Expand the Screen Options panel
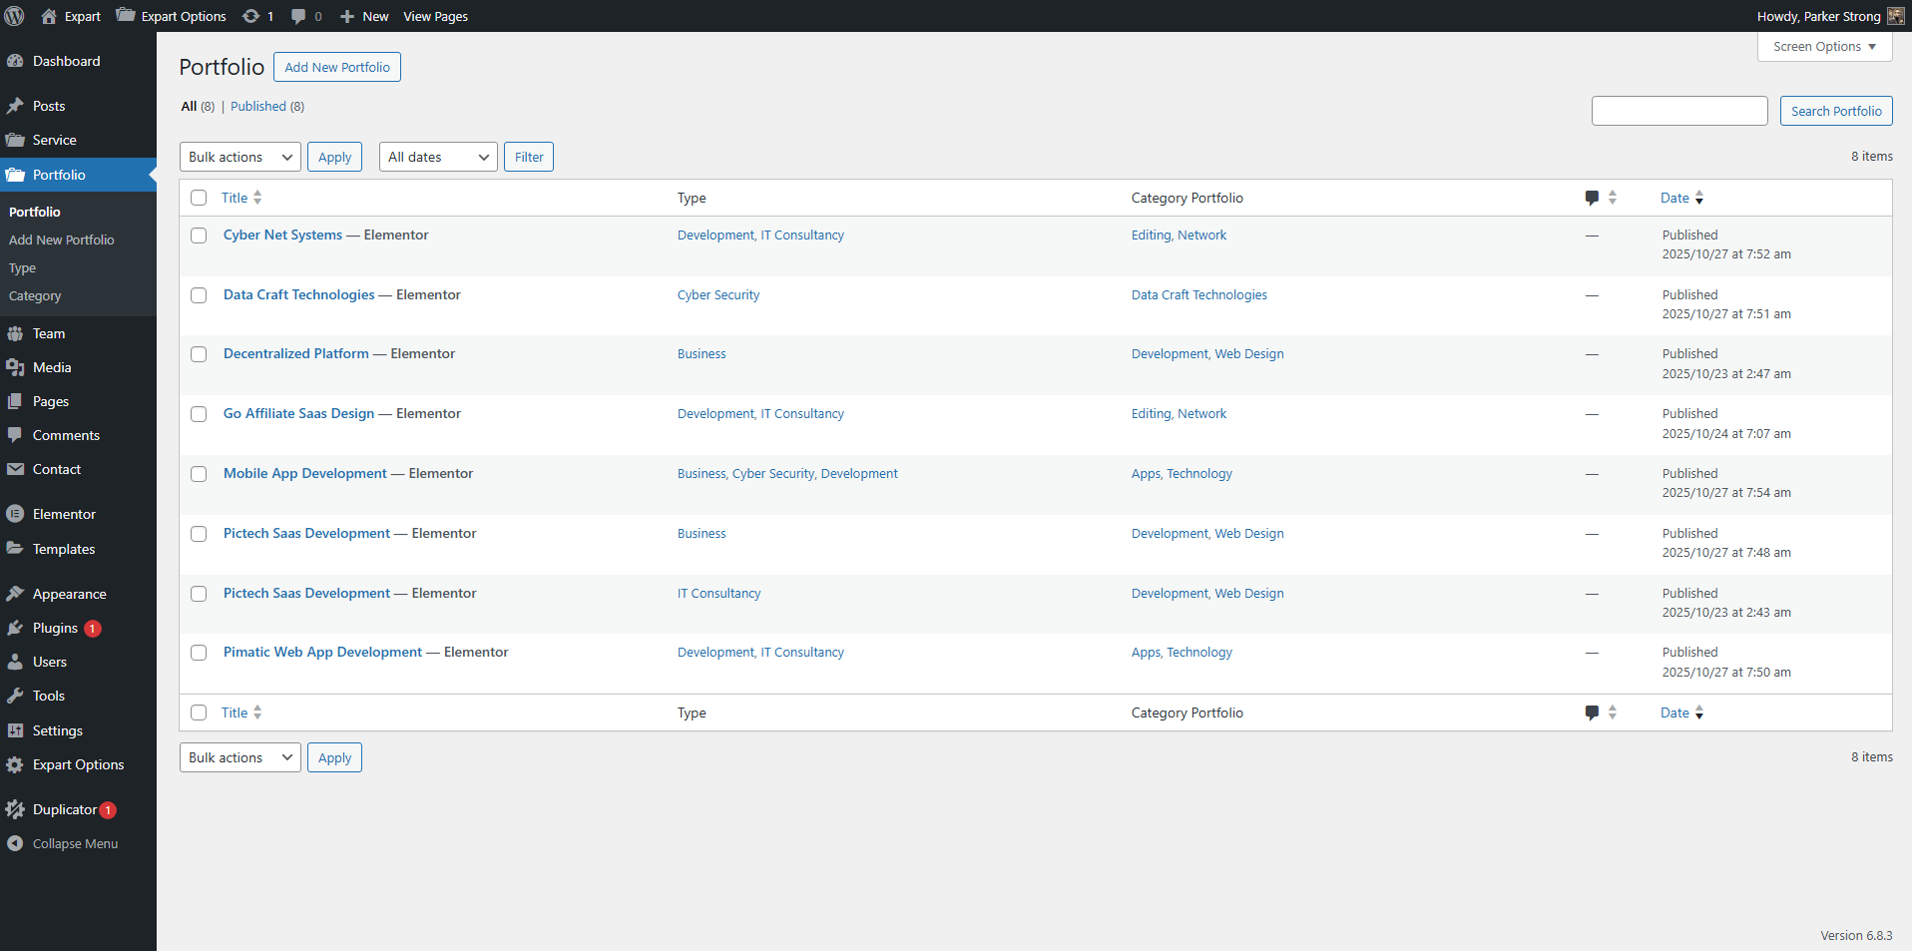This screenshot has height=951, width=1912. [x=1823, y=47]
